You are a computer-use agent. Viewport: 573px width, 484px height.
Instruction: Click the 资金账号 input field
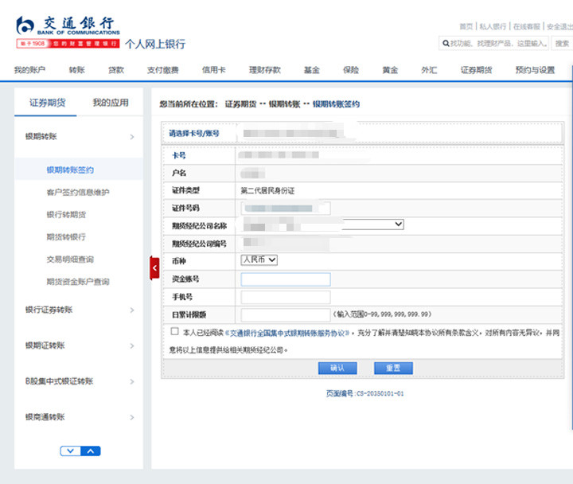point(285,279)
